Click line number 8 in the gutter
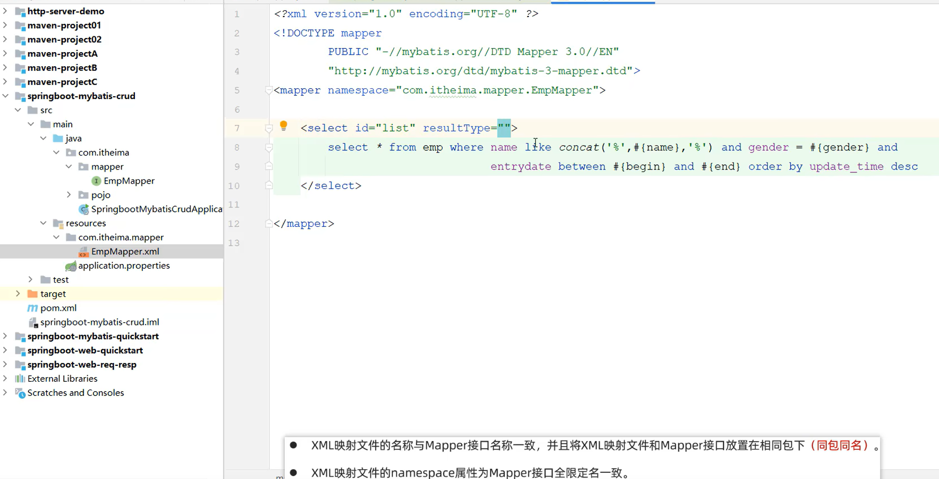This screenshot has height=479, width=939. pos(236,147)
